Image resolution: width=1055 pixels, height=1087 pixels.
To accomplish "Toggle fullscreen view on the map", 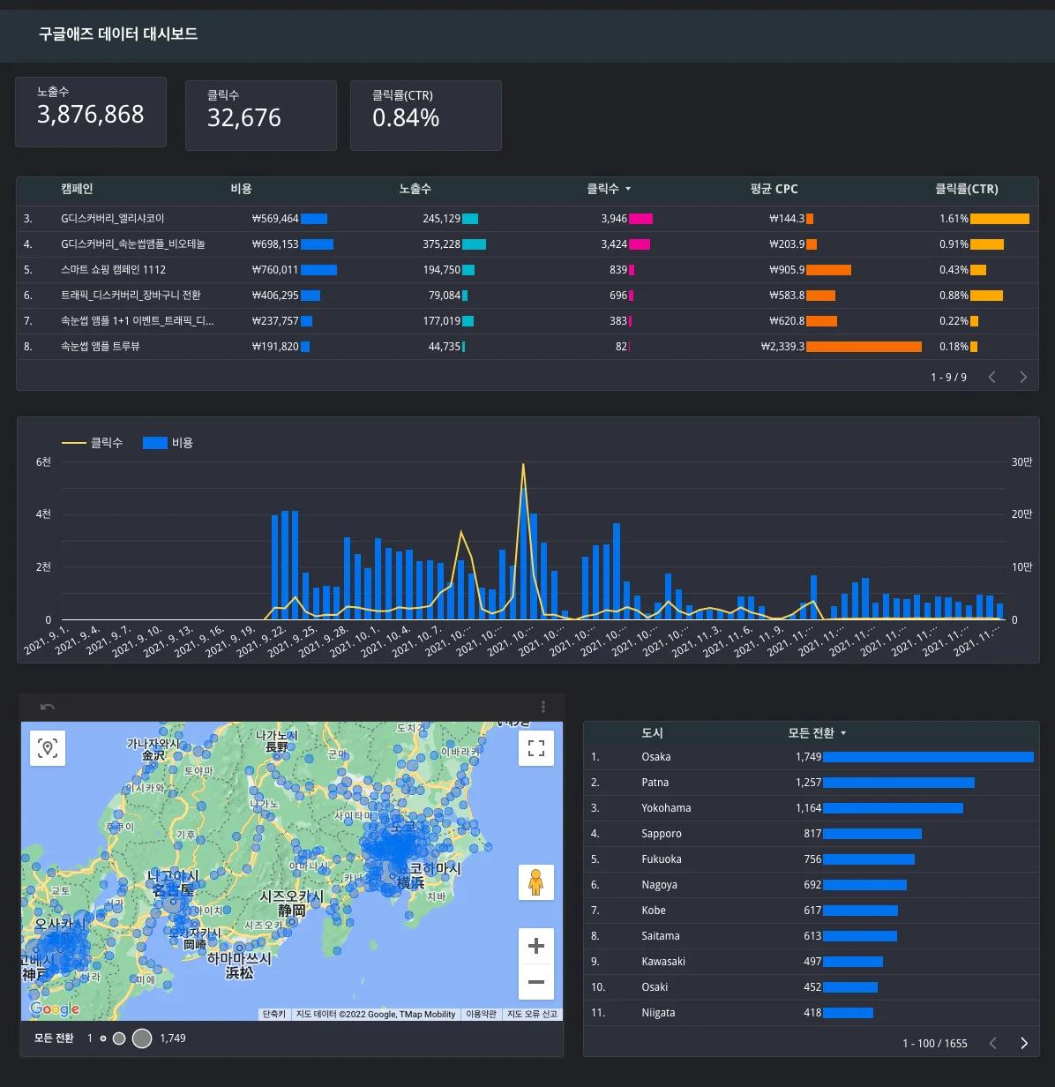I will pos(535,748).
